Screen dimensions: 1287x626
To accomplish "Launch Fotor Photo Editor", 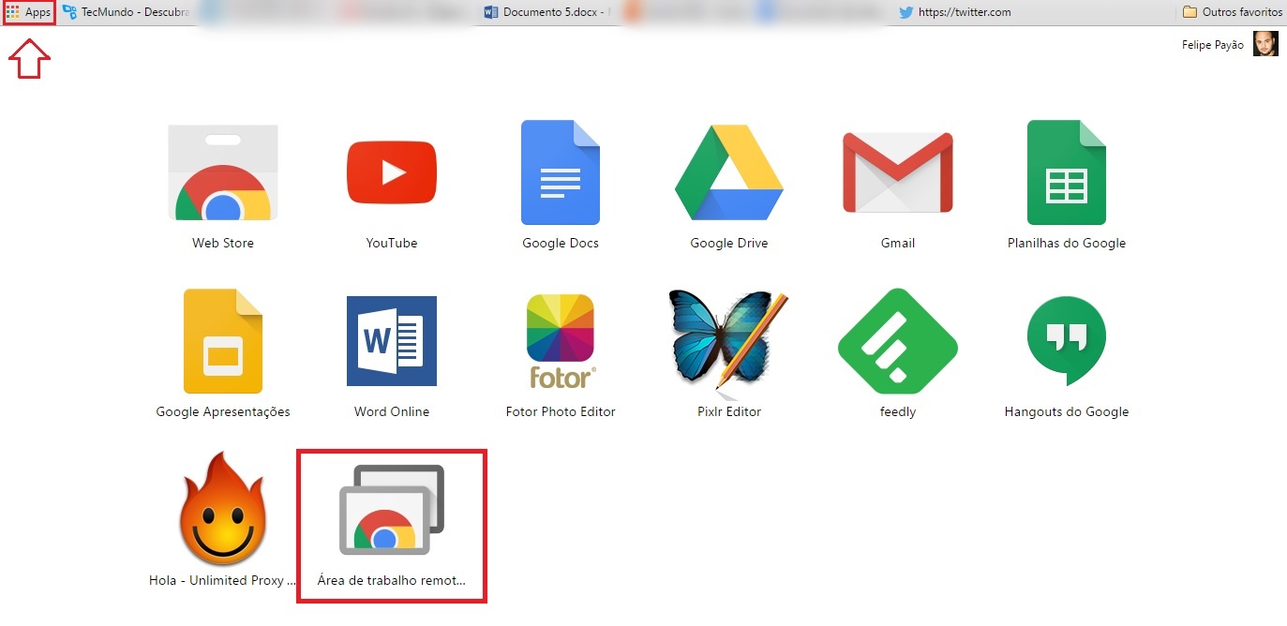I will (561, 341).
